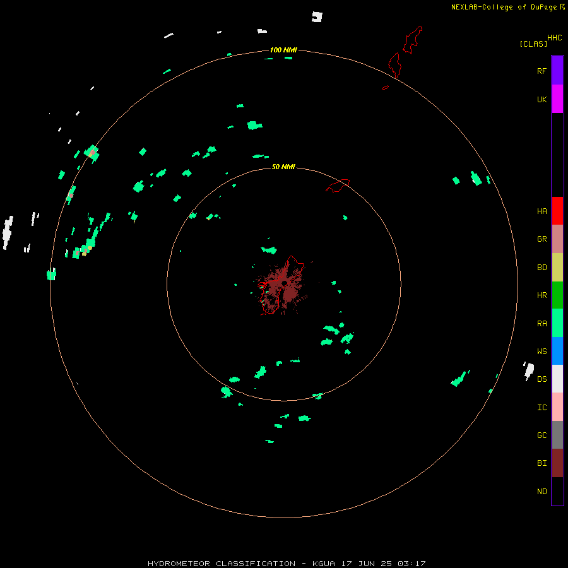Click the GC legend label
This screenshot has height=568, width=568.
[541, 435]
